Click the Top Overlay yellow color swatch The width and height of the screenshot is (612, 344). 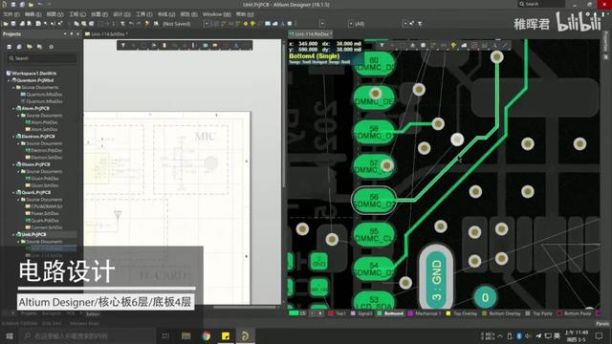[x=448, y=313]
